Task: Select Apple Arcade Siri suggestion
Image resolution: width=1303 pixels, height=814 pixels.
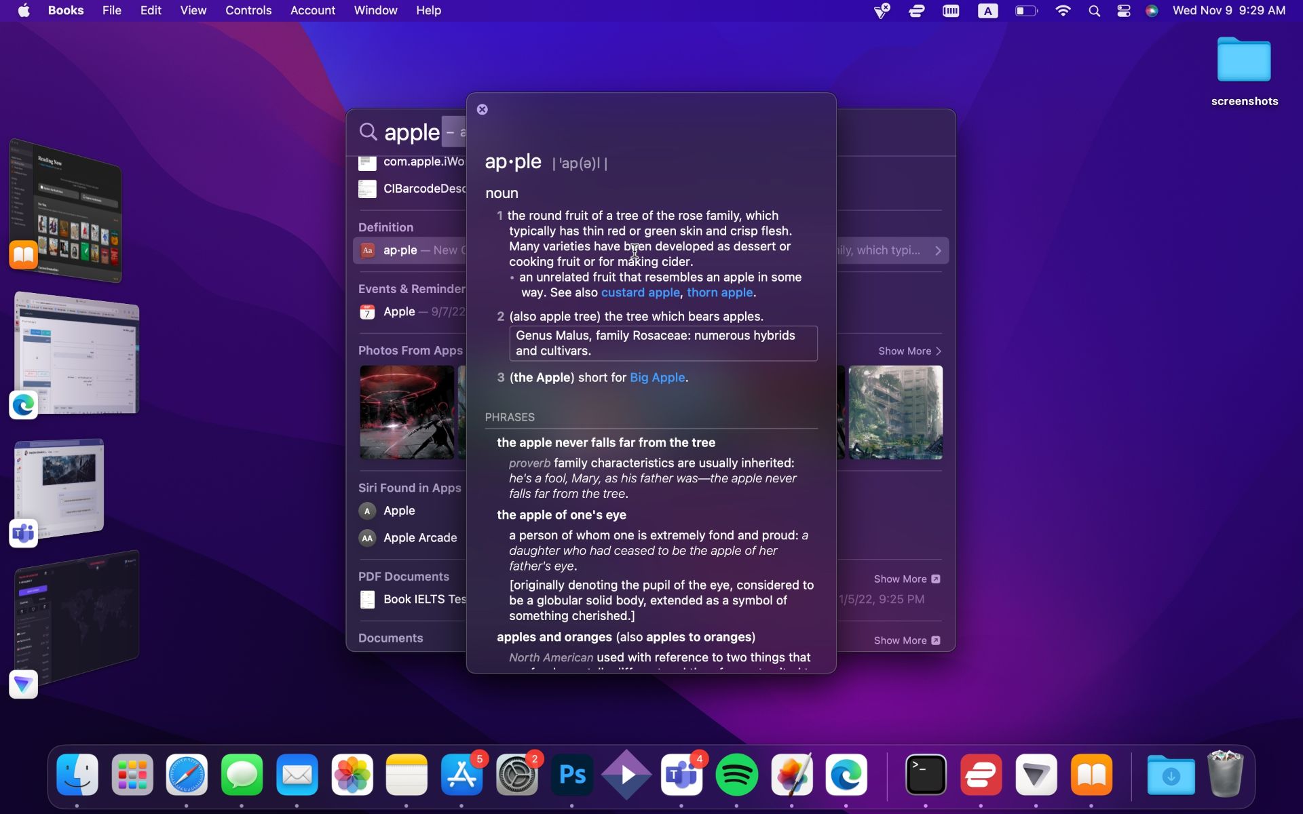Action: (419, 538)
